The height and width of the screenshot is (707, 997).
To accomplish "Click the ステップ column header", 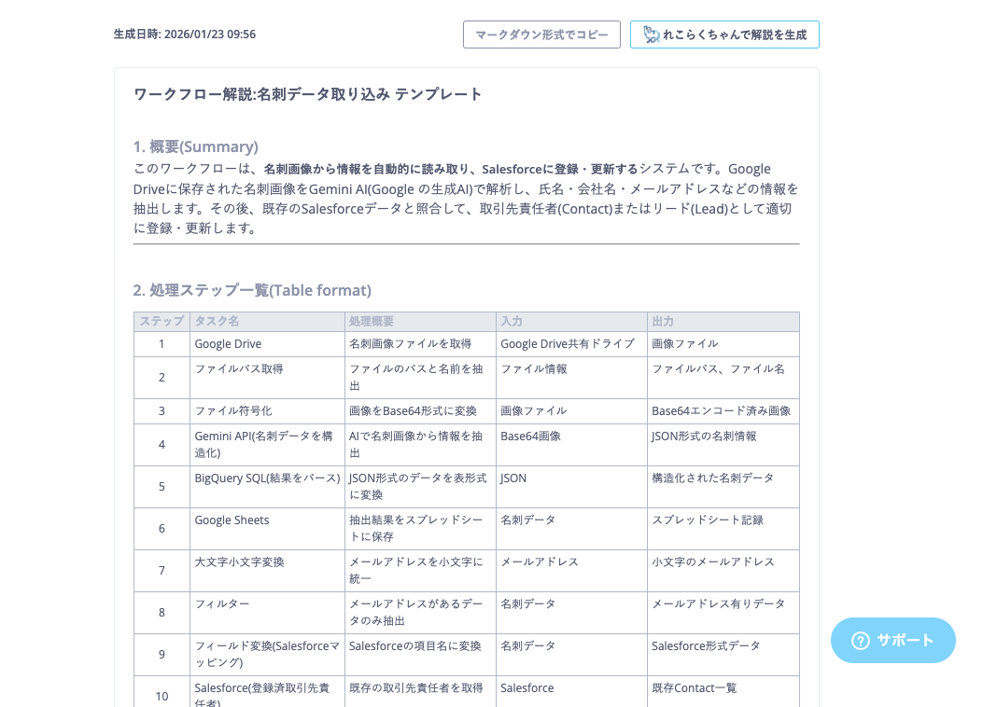I will [x=161, y=321].
